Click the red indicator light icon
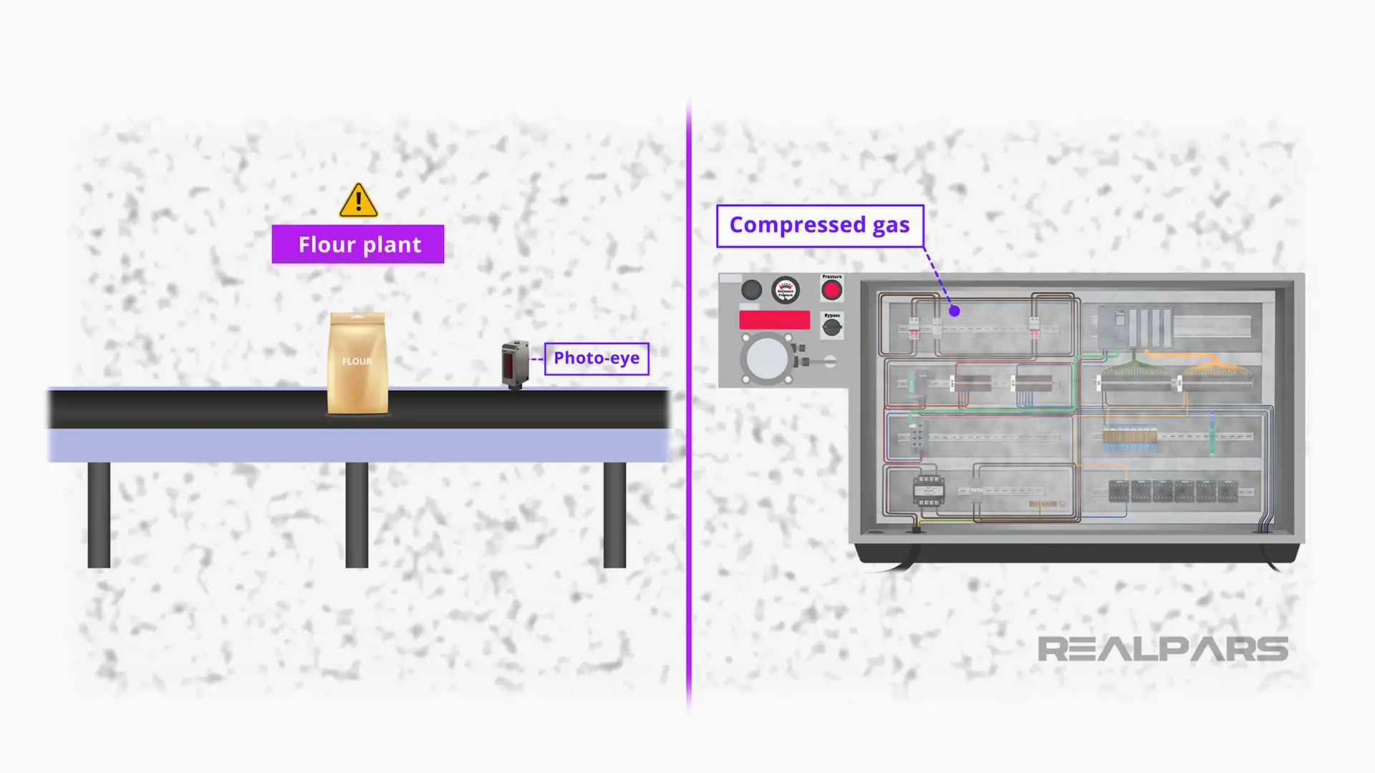Image resolution: width=1375 pixels, height=773 pixels. [x=831, y=289]
